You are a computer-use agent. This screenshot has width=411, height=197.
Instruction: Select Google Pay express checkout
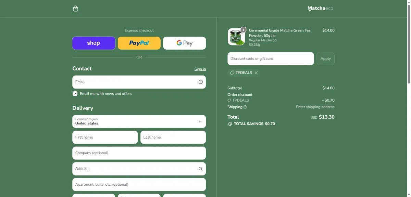point(185,43)
